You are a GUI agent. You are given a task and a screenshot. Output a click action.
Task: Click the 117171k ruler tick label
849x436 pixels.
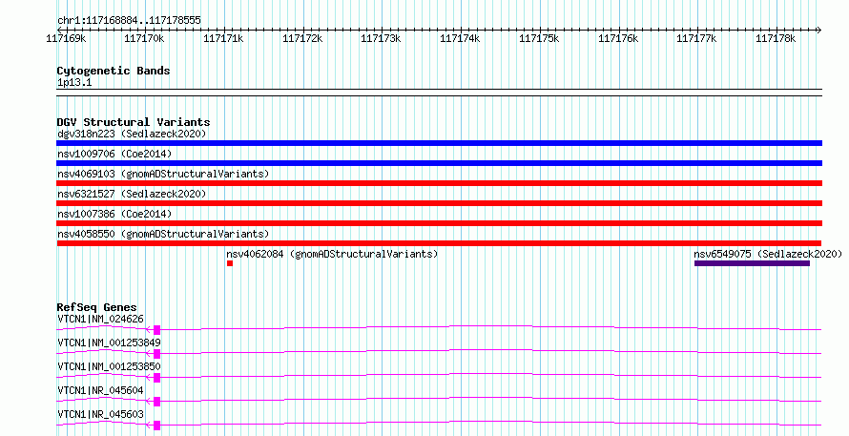[x=223, y=38]
